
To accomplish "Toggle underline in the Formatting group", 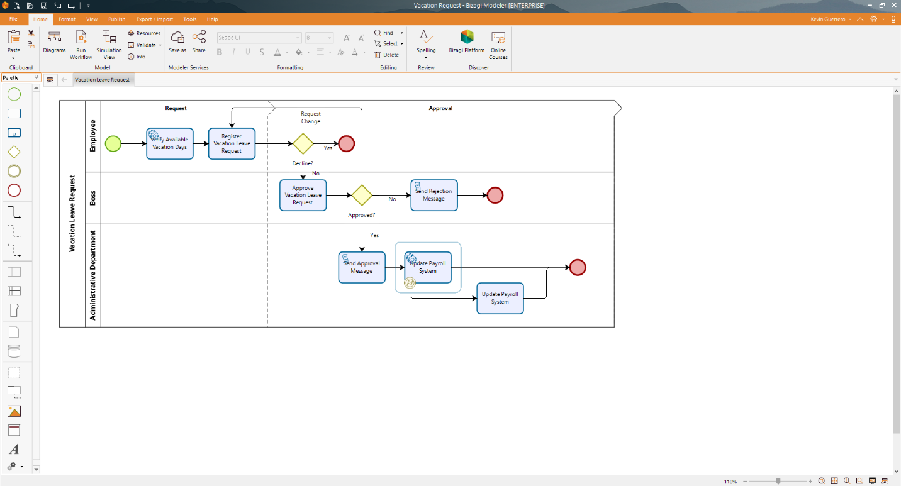I will [x=247, y=52].
